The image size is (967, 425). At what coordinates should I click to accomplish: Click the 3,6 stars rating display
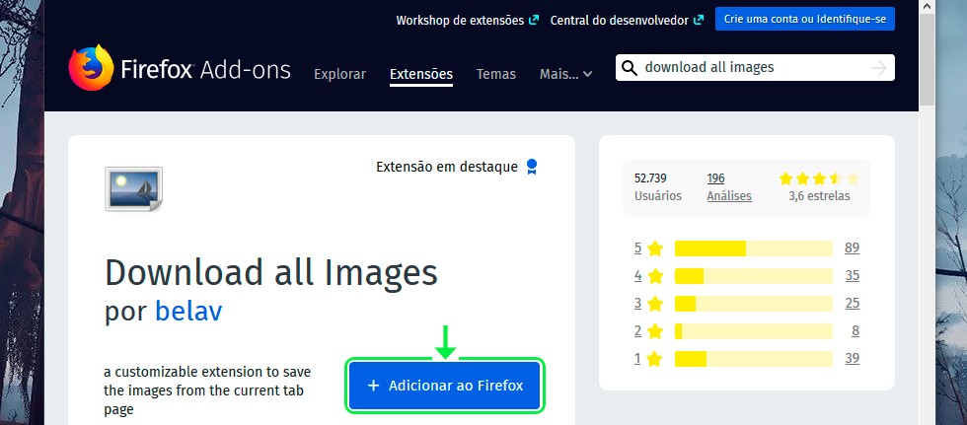(819, 188)
